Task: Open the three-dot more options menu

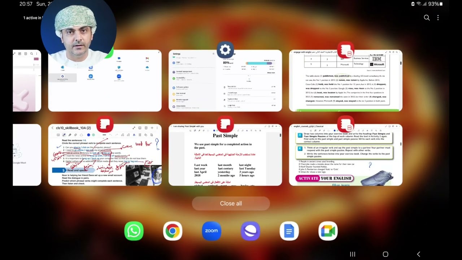Action: pos(438,18)
